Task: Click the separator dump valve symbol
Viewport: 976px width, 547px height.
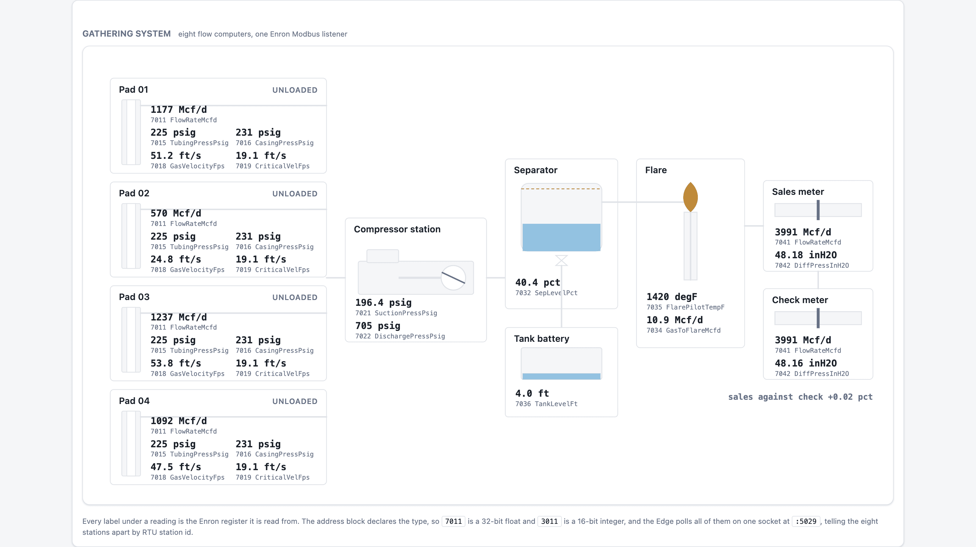Action: coord(561,260)
